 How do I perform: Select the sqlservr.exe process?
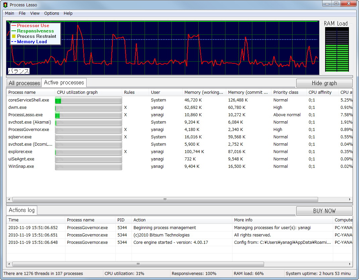(x=179, y=137)
